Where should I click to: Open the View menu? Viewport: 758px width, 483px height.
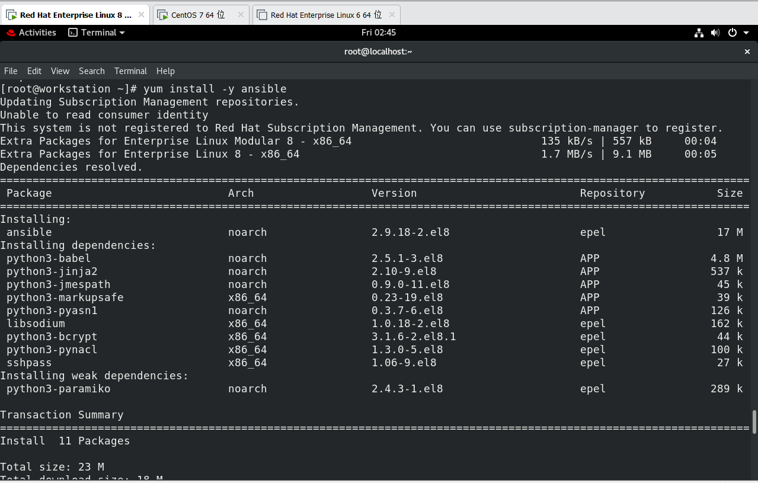[x=60, y=71]
